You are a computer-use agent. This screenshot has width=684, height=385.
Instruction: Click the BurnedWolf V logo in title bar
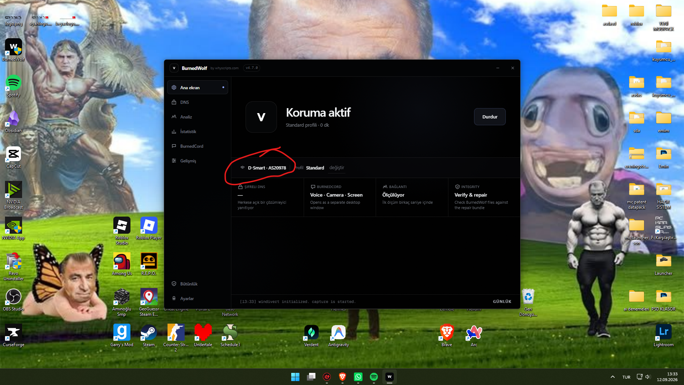pos(174,68)
